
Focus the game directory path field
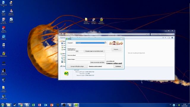[x=93, y=49]
